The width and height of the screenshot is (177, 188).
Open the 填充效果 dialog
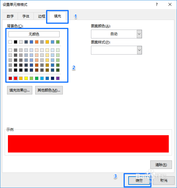coord(20,90)
